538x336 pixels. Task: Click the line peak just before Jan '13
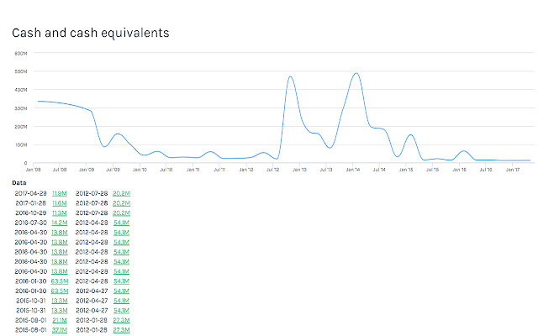coord(290,76)
